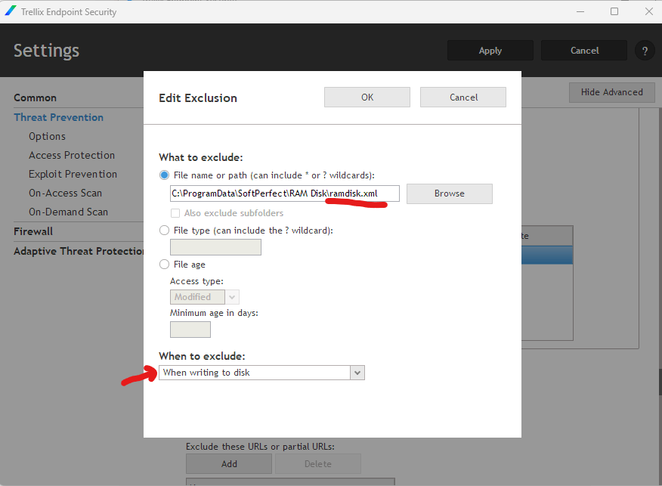Open Firewall settings section
This screenshot has width=662, height=486.
(33, 231)
